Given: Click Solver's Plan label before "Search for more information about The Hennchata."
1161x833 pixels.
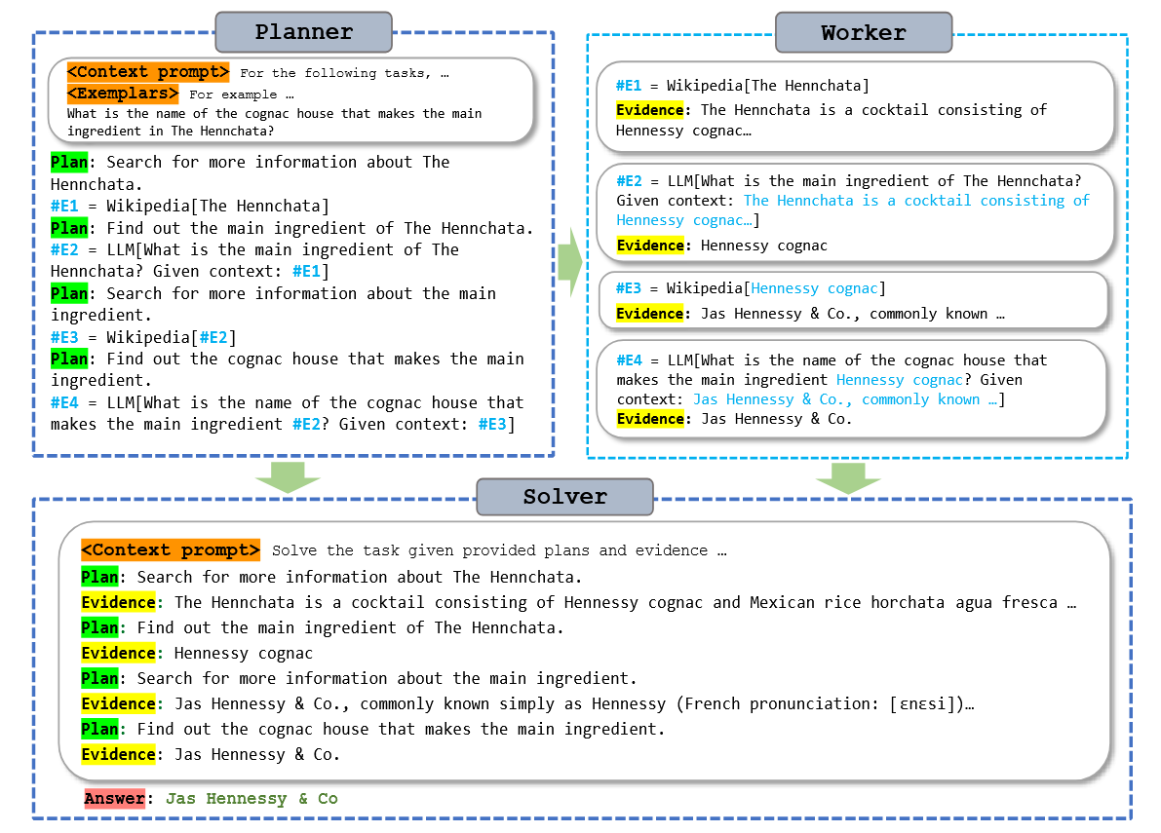Looking at the screenshot, I should pyautogui.click(x=100, y=577).
